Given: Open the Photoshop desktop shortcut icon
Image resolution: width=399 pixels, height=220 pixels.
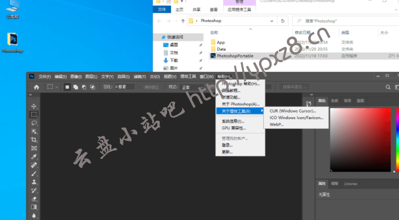Looking at the screenshot, I should (x=12, y=42).
